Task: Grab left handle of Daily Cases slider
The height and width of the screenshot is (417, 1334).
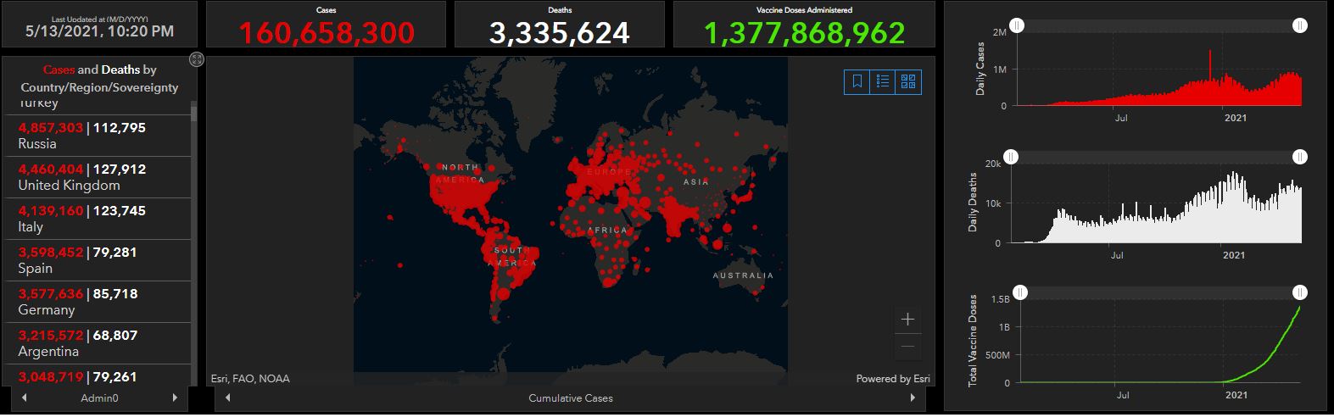Action: (1017, 26)
